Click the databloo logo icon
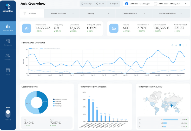The width and height of the screenshot is (191, 131). (x=8, y=6)
